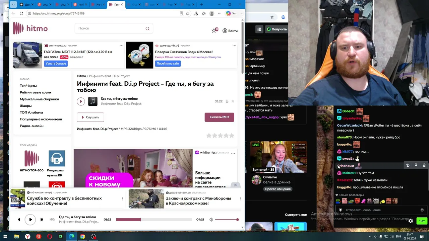Screen dimensions: 429x241
Task: Open options of the беспилотных войсках ad
Action: coord(122,198)
